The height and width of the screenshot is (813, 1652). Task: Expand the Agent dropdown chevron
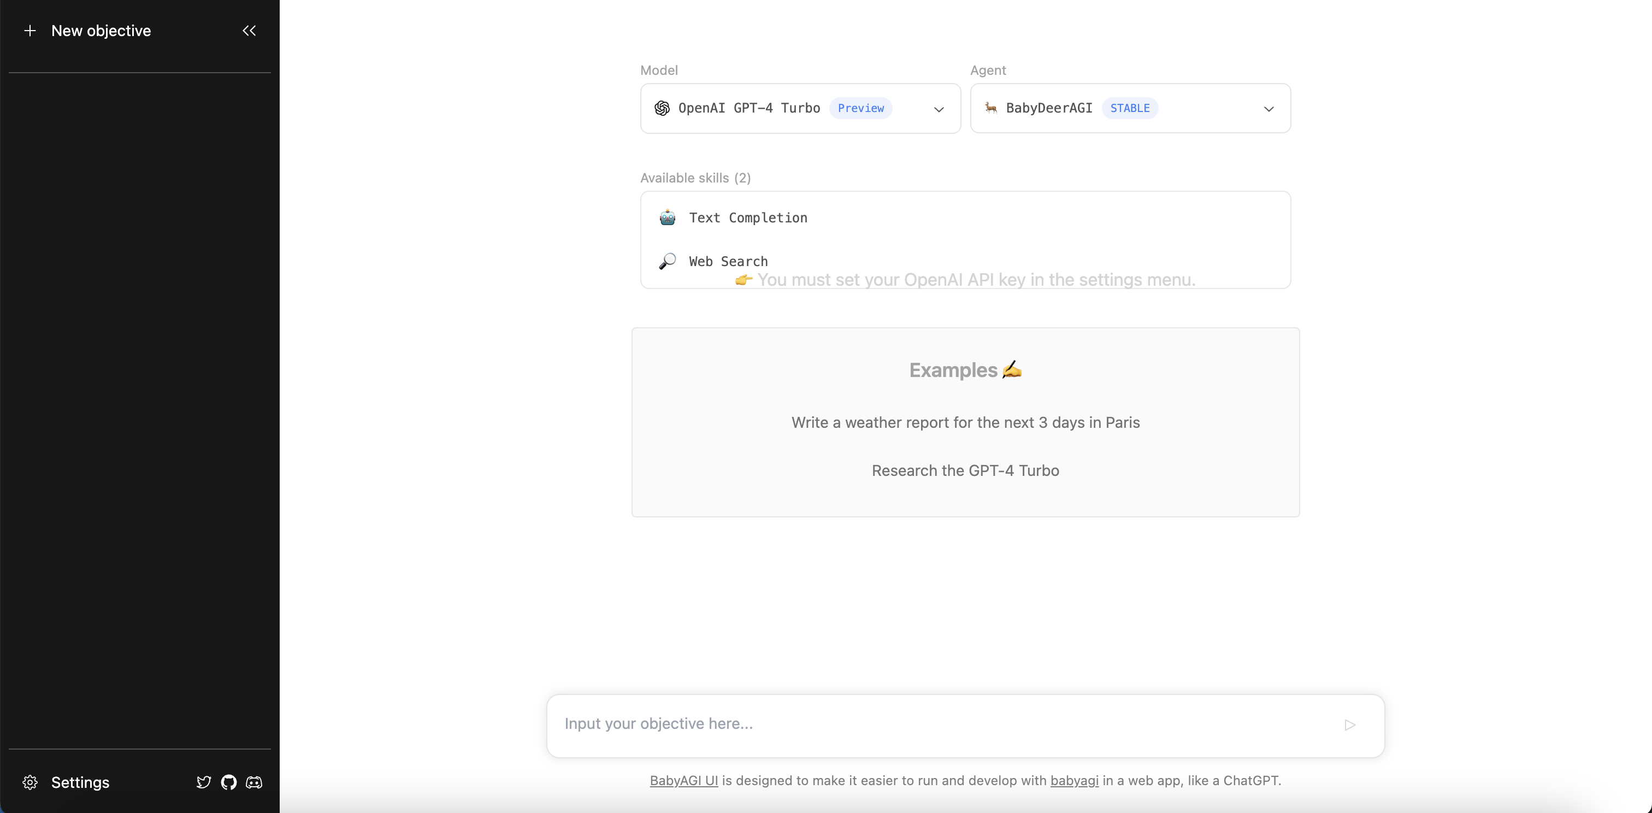pyautogui.click(x=1268, y=109)
